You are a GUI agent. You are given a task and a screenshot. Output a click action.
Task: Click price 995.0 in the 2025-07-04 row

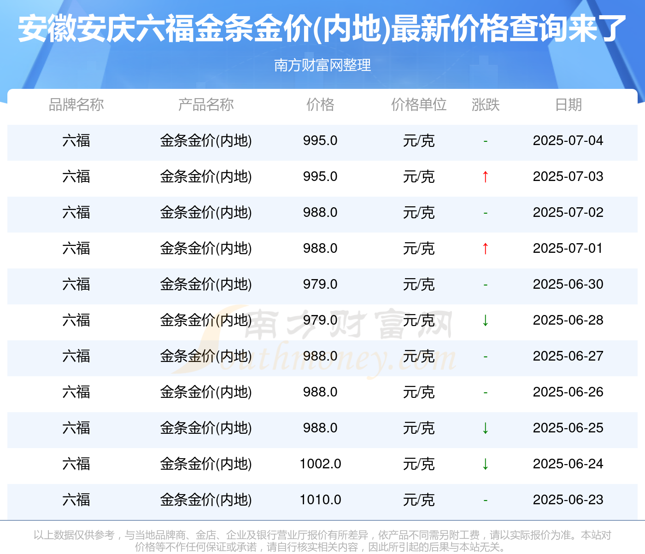[320, 140]
